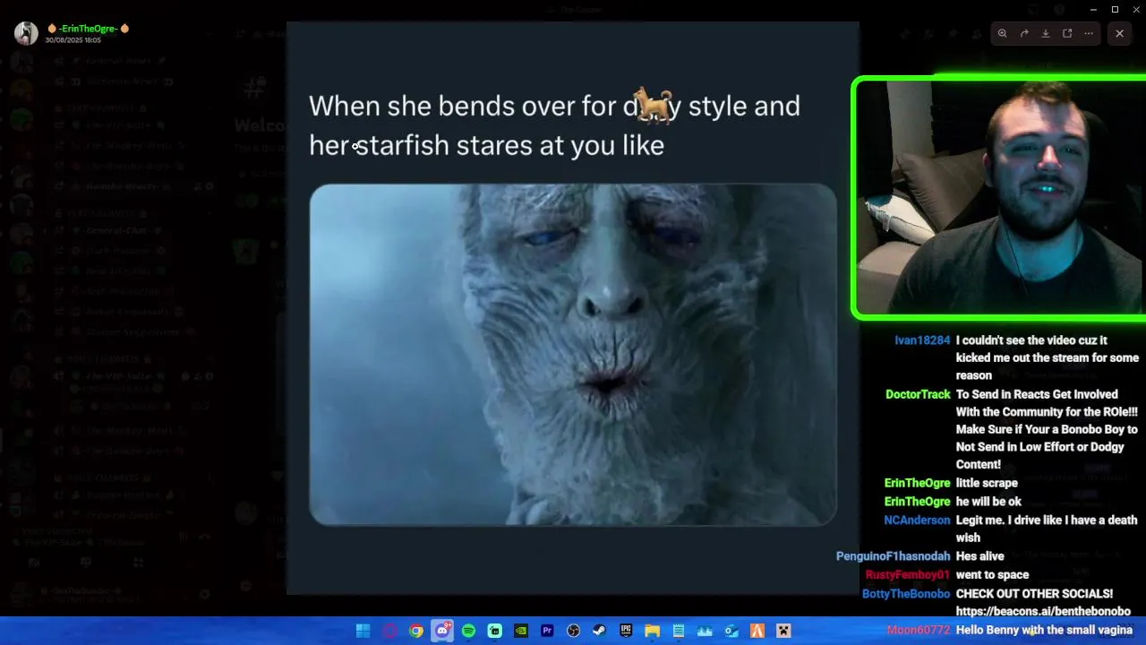
Task: Click the "little scrape" chat message
Action: (x=987, y=483)
